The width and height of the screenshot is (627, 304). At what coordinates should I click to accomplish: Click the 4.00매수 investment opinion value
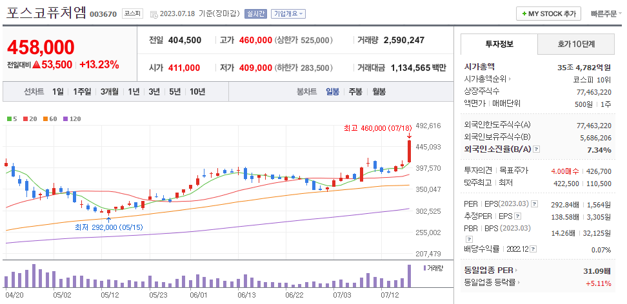(564, 171)
